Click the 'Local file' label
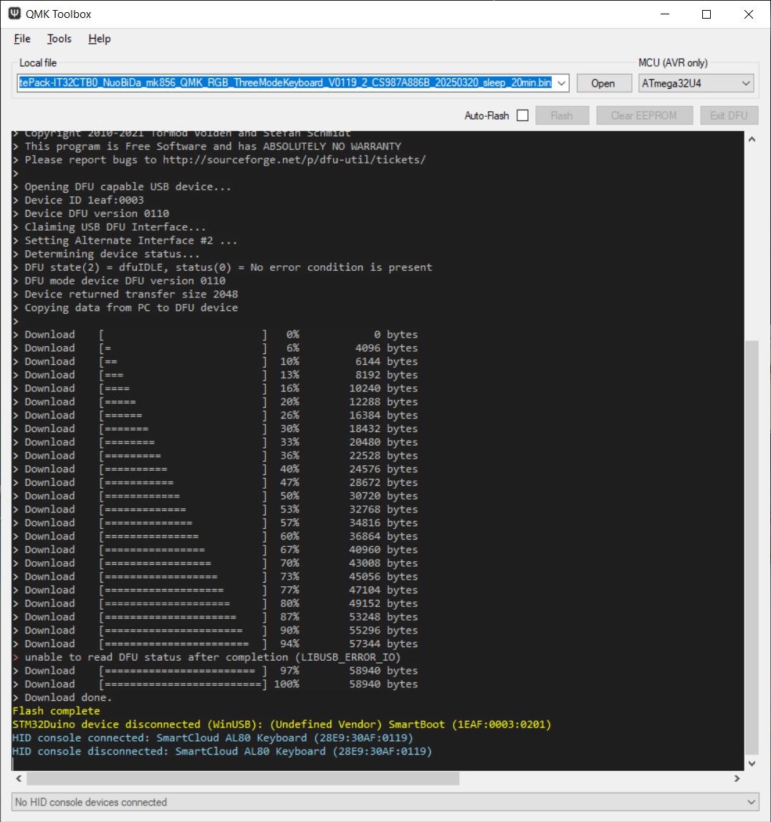This screenshot has height=822, width=771. click(38, 62)
